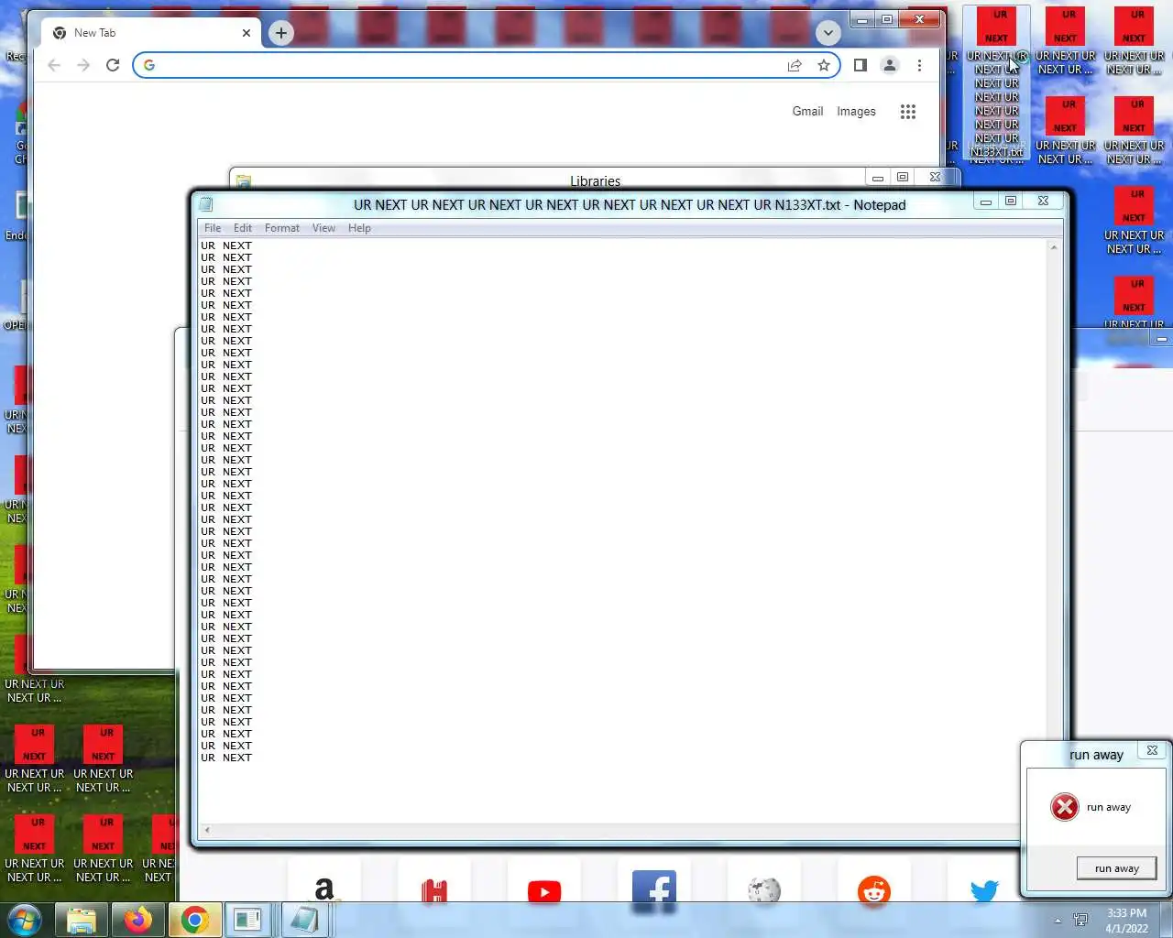The height and width of the screenshot is (938, 1173).
Task: Click the Chrome forward arrow
Action: pos(83,65)
